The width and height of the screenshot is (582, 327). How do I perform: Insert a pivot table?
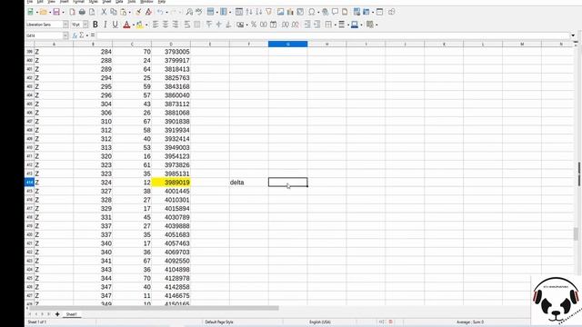click(300, 12)
